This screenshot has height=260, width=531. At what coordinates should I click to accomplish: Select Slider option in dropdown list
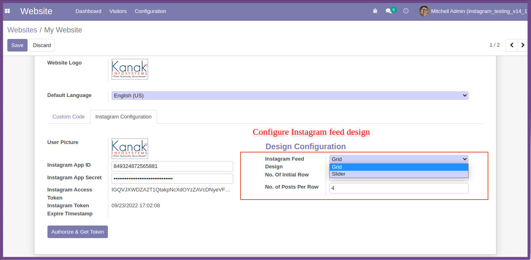(399, 174)
